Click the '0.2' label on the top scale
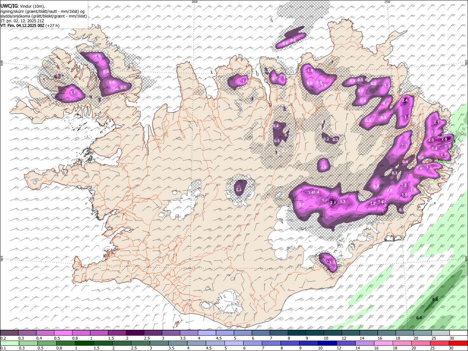The width and height of the screenshot is (468, 351). point(3,338)
